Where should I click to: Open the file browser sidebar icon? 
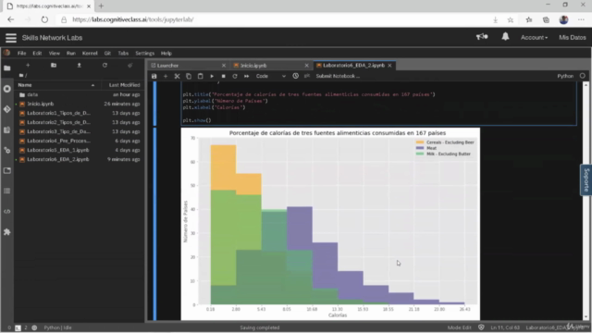tap(7, 68)
